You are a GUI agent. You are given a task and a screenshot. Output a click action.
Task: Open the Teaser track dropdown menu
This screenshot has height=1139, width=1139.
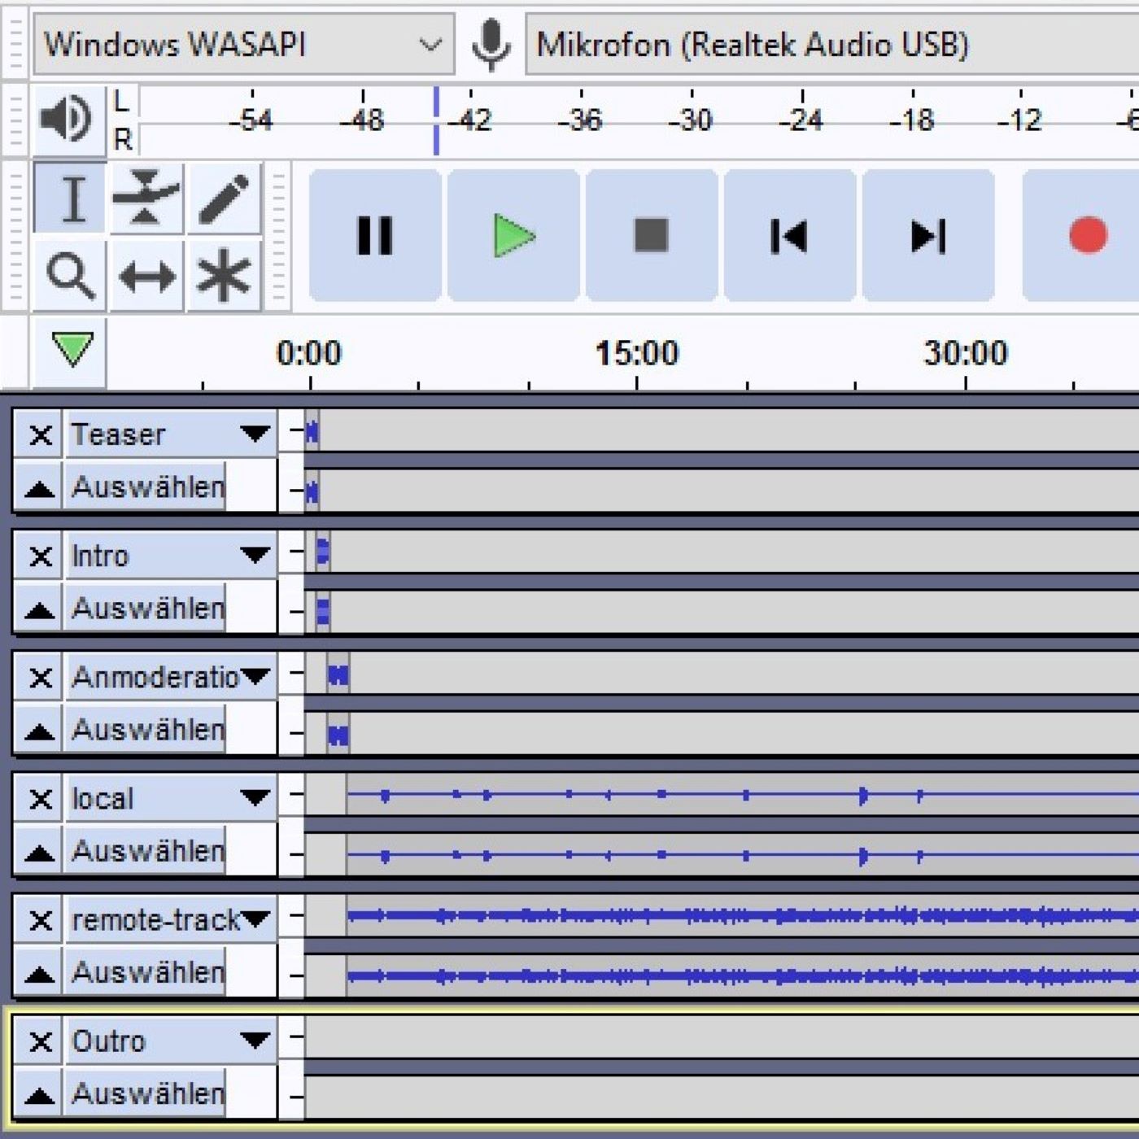[254, 434]
